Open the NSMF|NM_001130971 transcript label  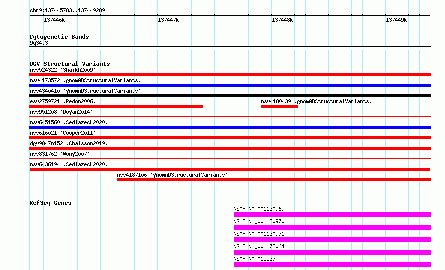point(259,234)
